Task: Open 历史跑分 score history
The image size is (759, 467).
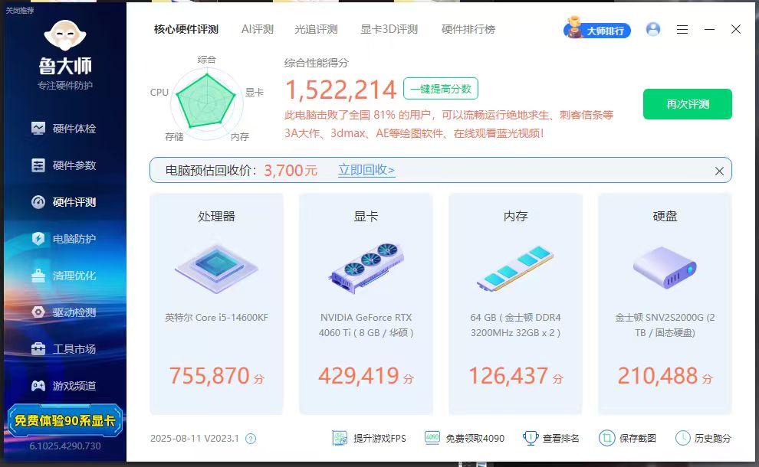Action: (703, 439)
